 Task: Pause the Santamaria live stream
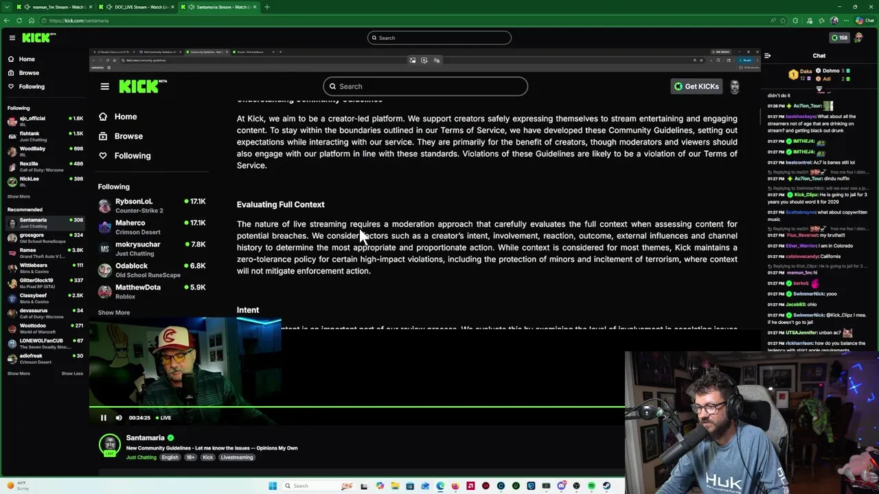click(104, 417)
